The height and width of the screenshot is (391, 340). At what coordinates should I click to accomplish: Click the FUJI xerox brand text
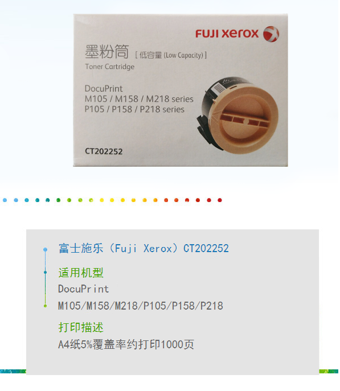(x=227, y=34)
